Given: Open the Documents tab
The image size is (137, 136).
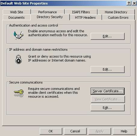Looking at the screenshot, I should pyautogui.click(x=17, y=17).
